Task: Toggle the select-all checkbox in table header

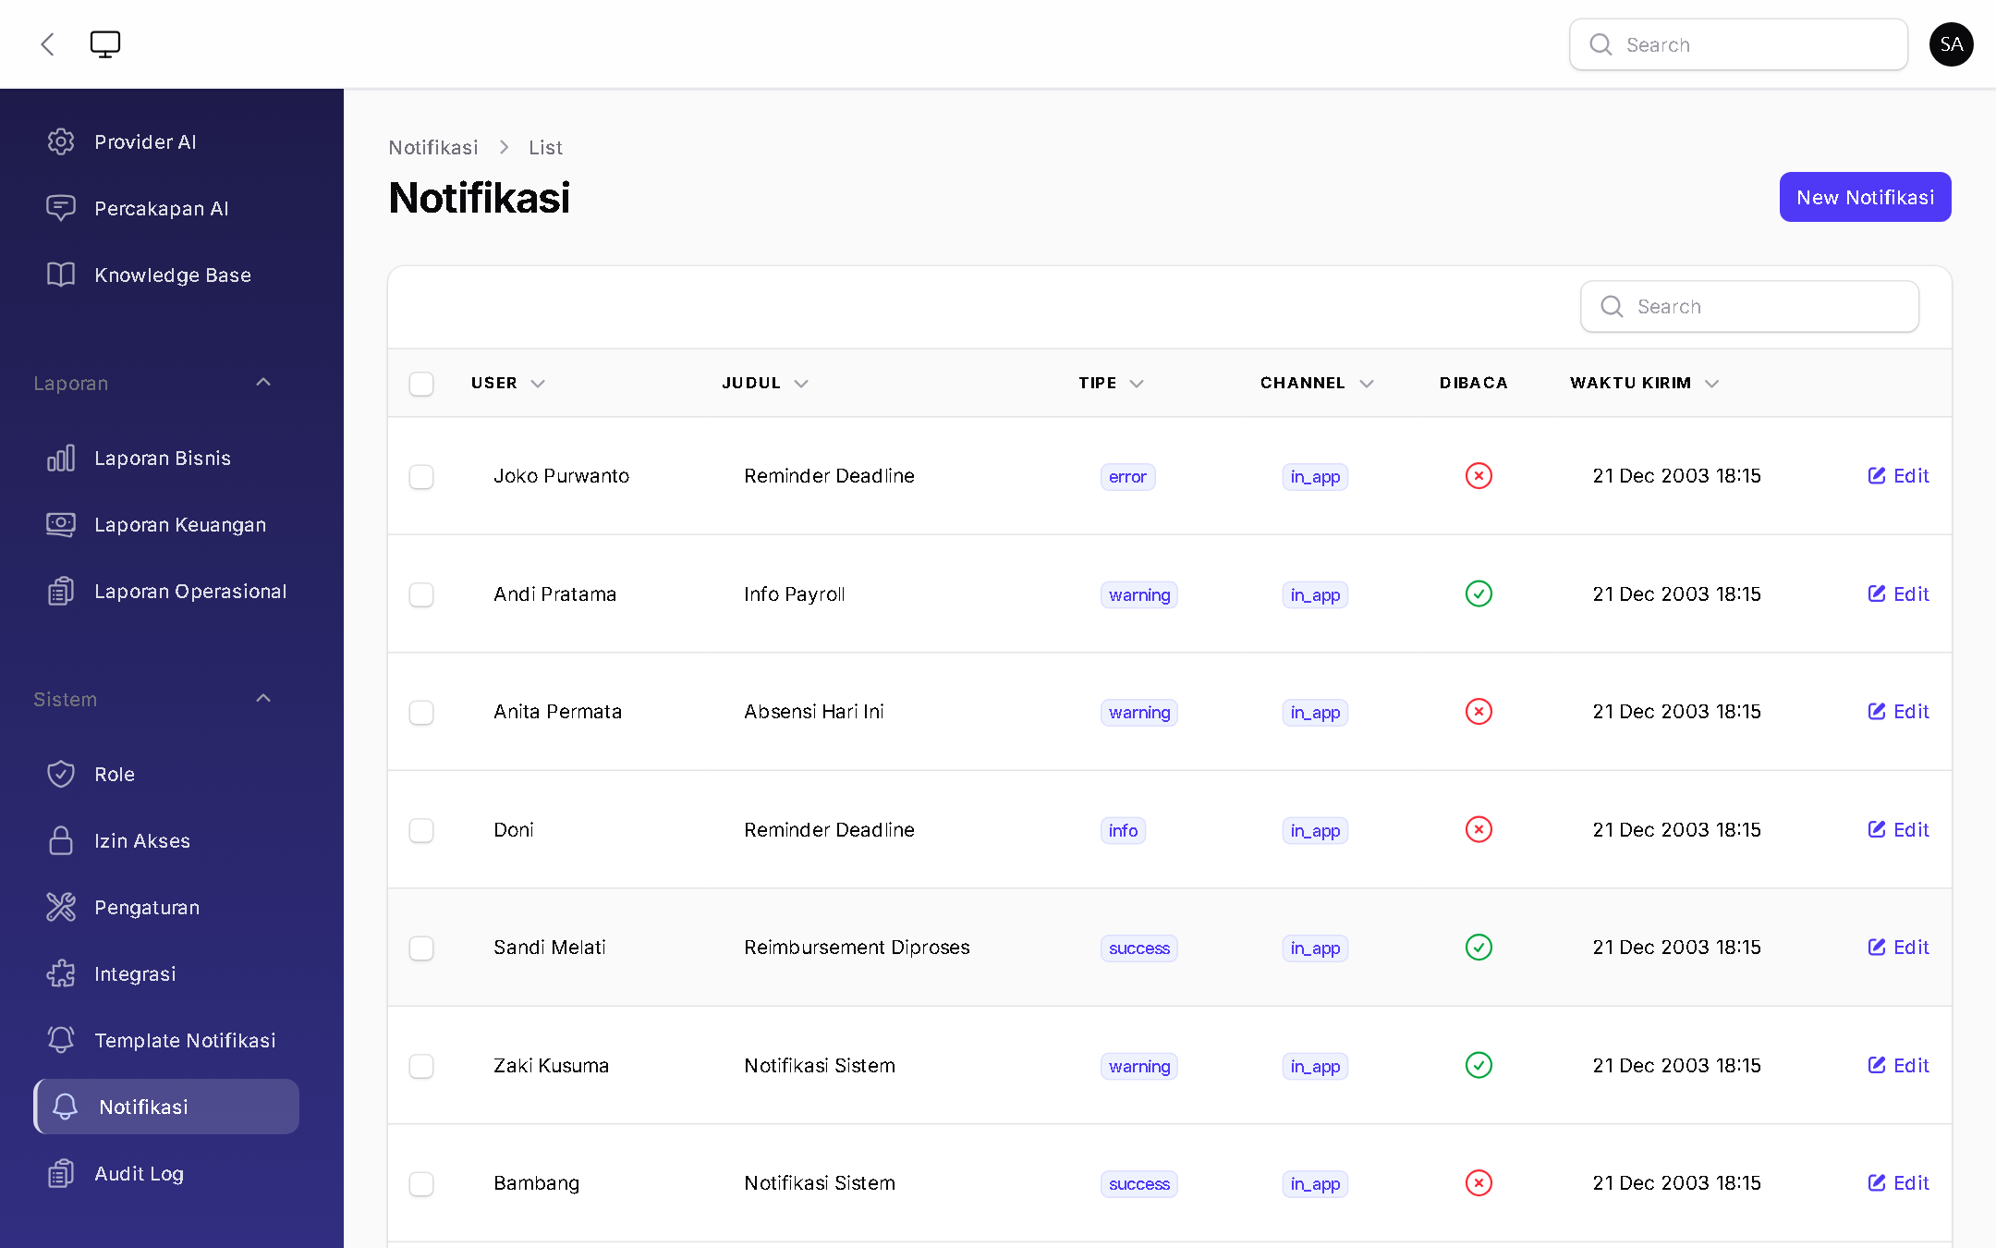Action: 421,384
